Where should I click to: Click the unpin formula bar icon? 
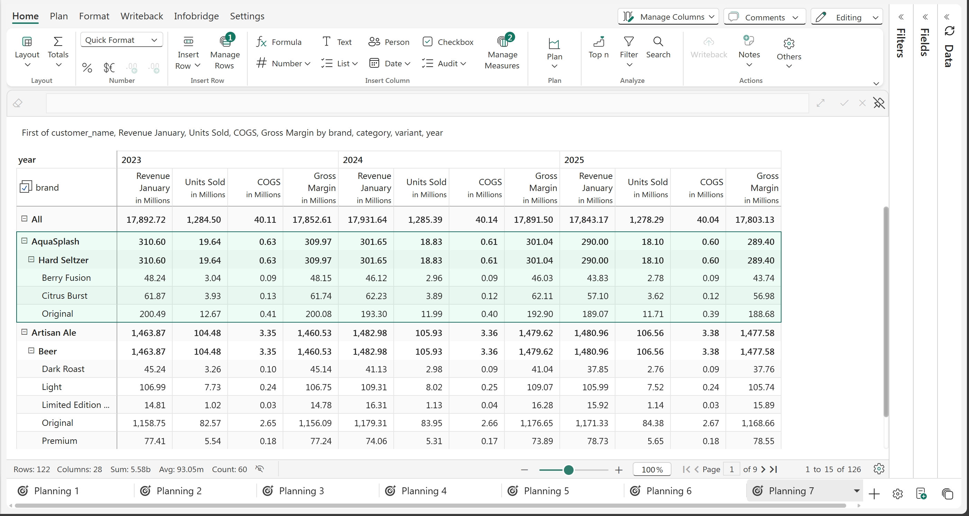[x=879, y=103]
